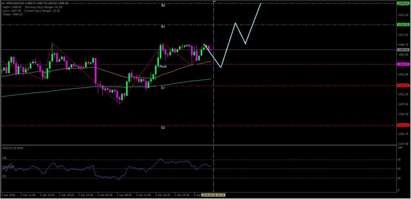Click the S2 support level label
The width and height of the screenshot is (411, 199).
[x=163, y=127]
